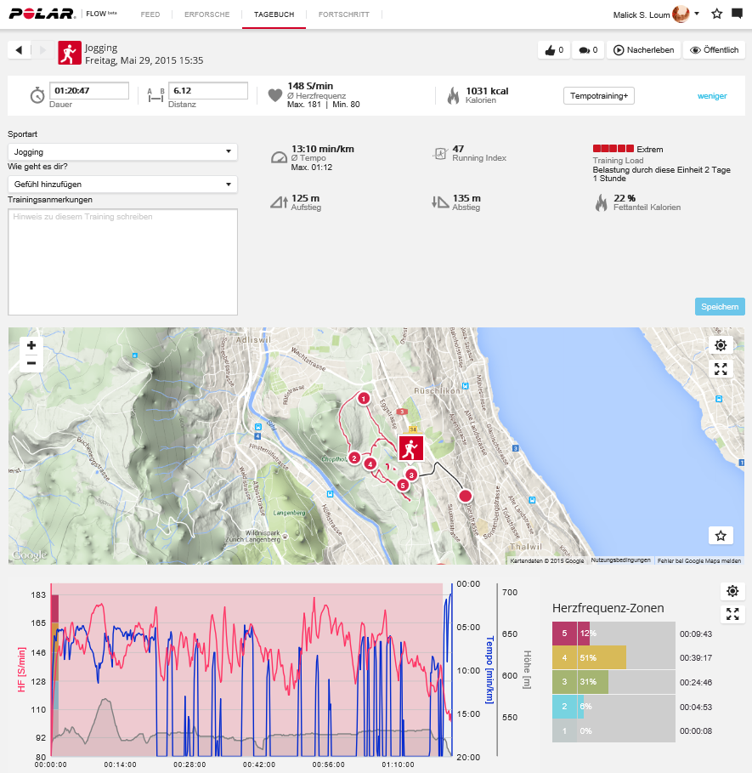Open the user profile menu arrow

[x=697, y=14]
